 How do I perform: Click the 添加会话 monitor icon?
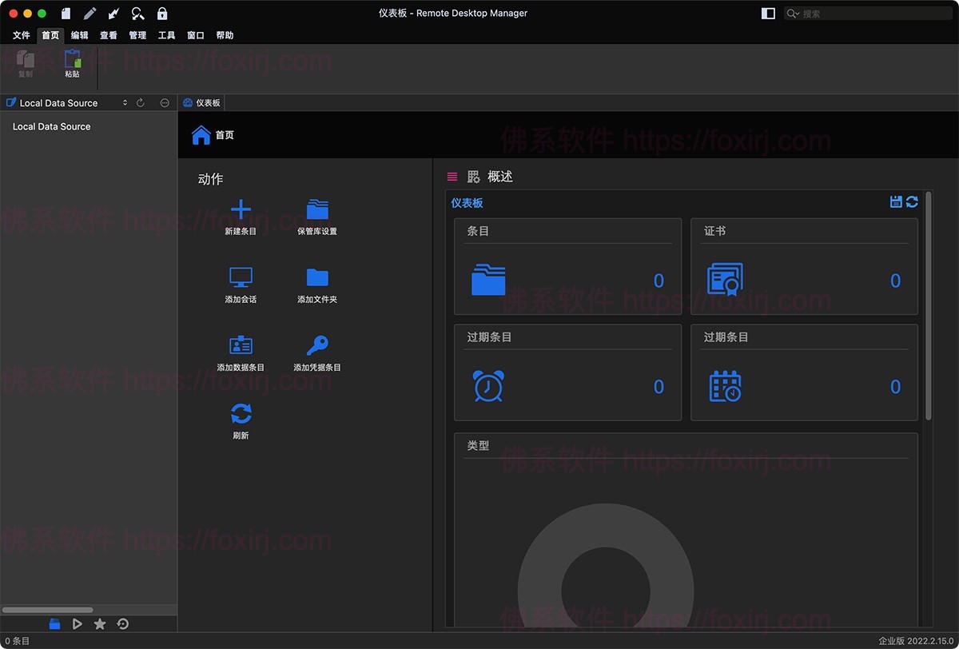241,277
